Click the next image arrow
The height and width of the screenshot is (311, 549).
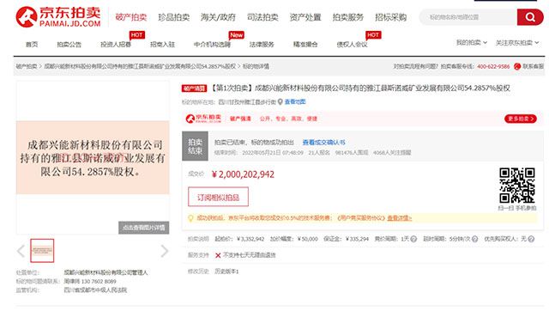click(165, 251)
